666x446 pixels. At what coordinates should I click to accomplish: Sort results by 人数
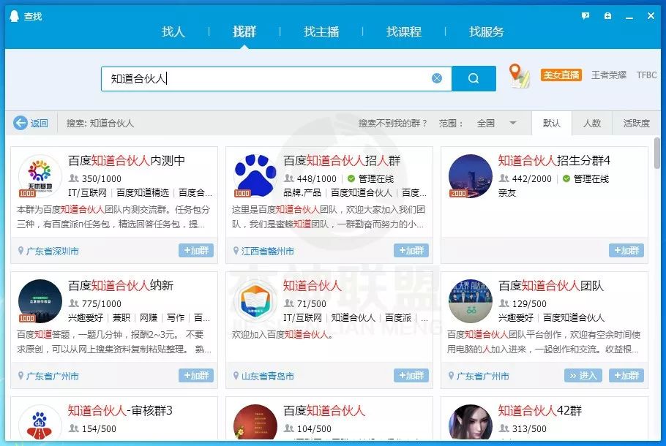[x=591, y=124]
